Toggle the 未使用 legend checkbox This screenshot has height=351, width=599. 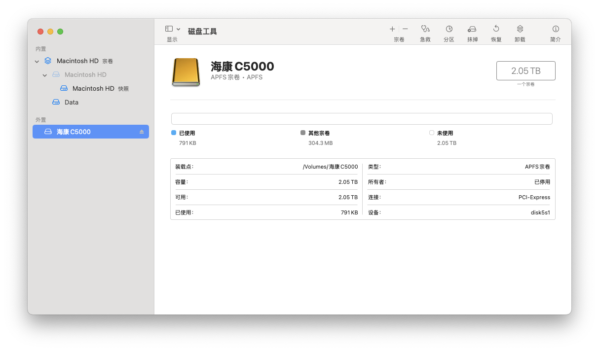(x=430, y=132)
